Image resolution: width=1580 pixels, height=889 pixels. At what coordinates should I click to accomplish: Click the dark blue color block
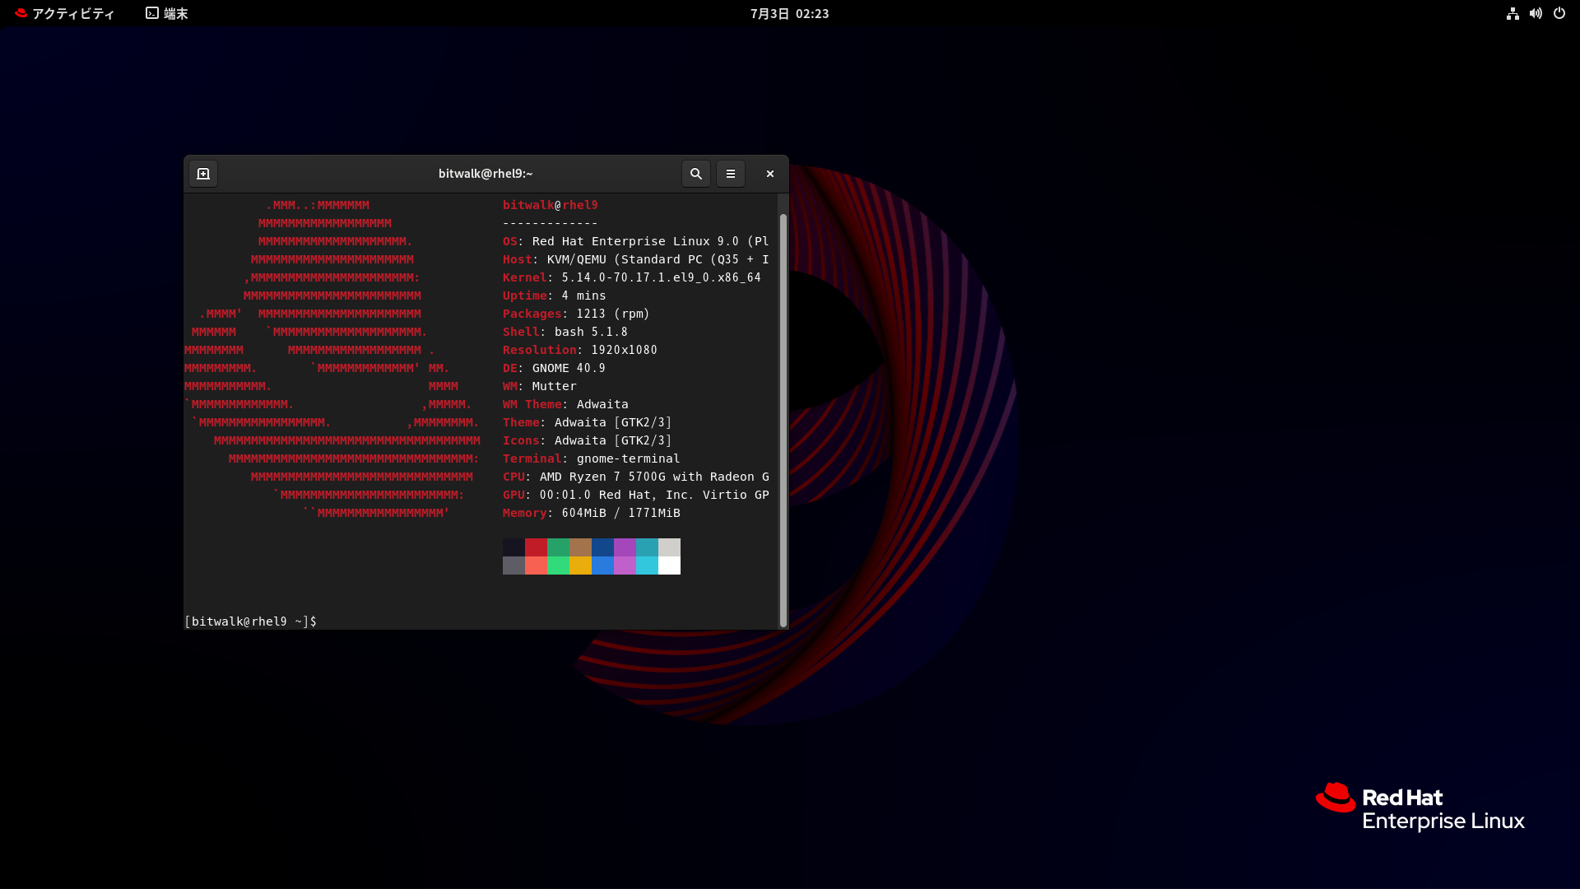(x=602, y=547)
